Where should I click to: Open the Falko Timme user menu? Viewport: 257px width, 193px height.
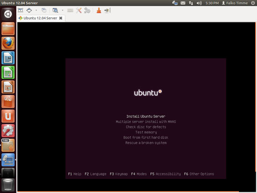pos(235,3)
